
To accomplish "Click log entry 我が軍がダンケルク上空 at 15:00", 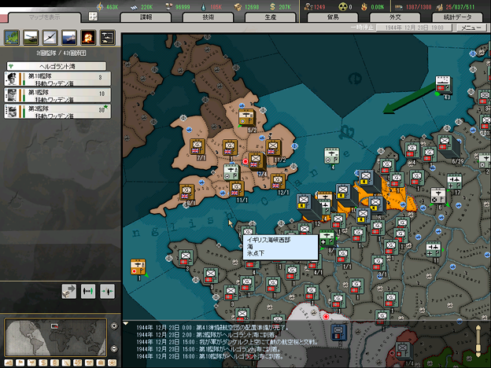I will point(227,342).
